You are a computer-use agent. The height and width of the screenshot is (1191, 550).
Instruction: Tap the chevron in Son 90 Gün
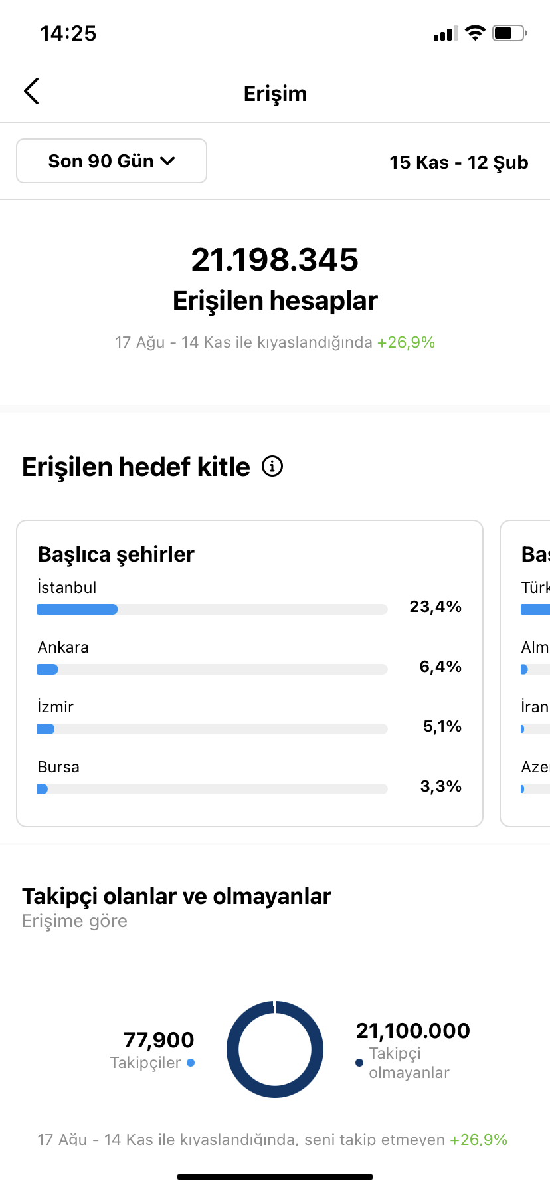pyautogui.click(x=168, y=161)
